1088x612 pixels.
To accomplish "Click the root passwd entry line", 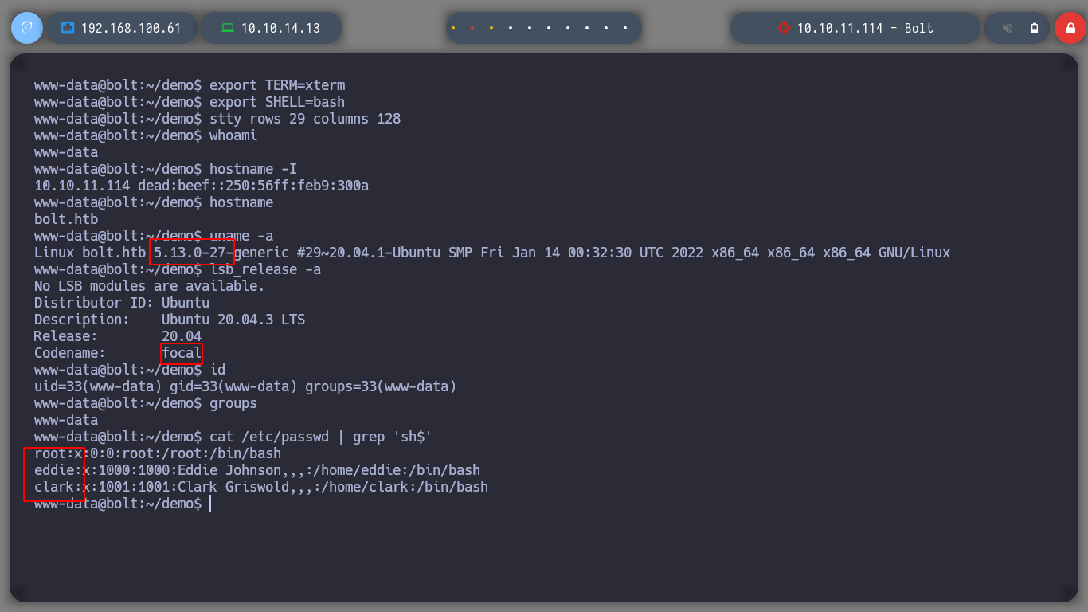I will pyautogui.click(x=158, y=453).
